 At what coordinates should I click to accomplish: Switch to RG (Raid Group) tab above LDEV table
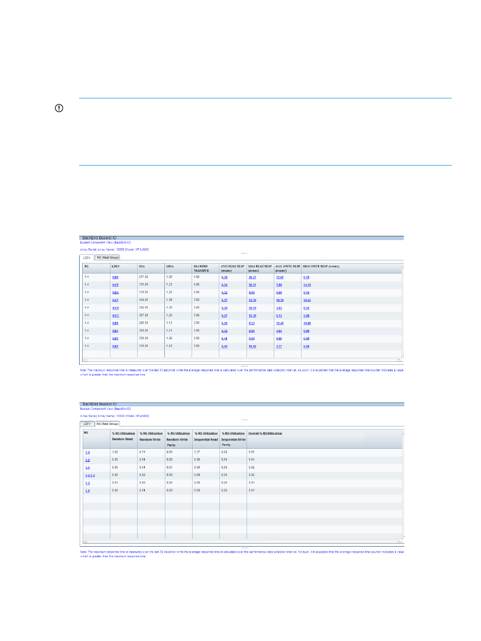point(108,257)
